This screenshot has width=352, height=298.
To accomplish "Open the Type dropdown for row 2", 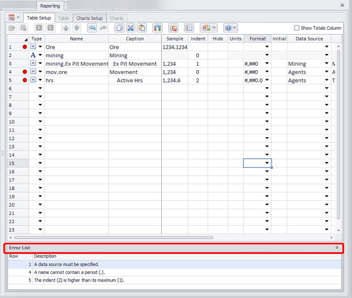I will coord(40,56).
